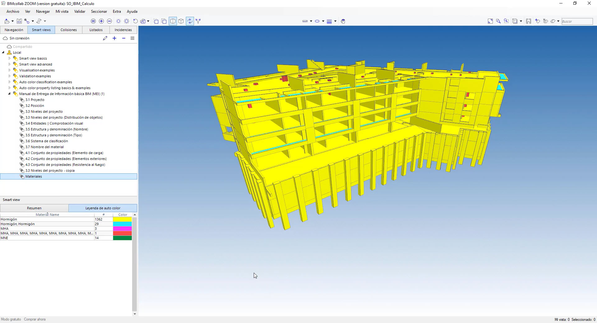
Task: Click the Comprar ahora link
Action: 35,319
